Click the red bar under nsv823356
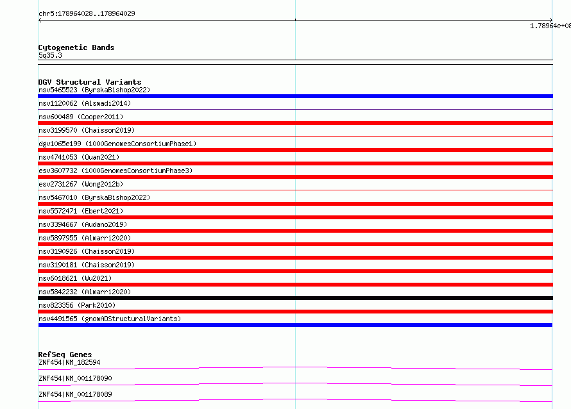The height and width of the screenshot is (409, 571). [x=295, y=312]
